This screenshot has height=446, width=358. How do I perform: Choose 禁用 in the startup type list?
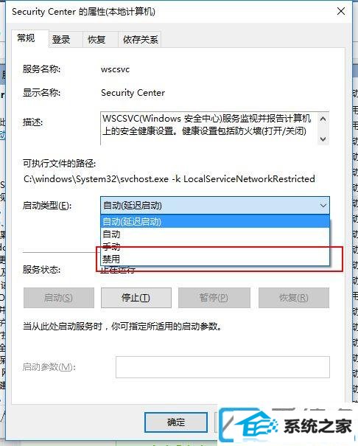coord(215,259)
